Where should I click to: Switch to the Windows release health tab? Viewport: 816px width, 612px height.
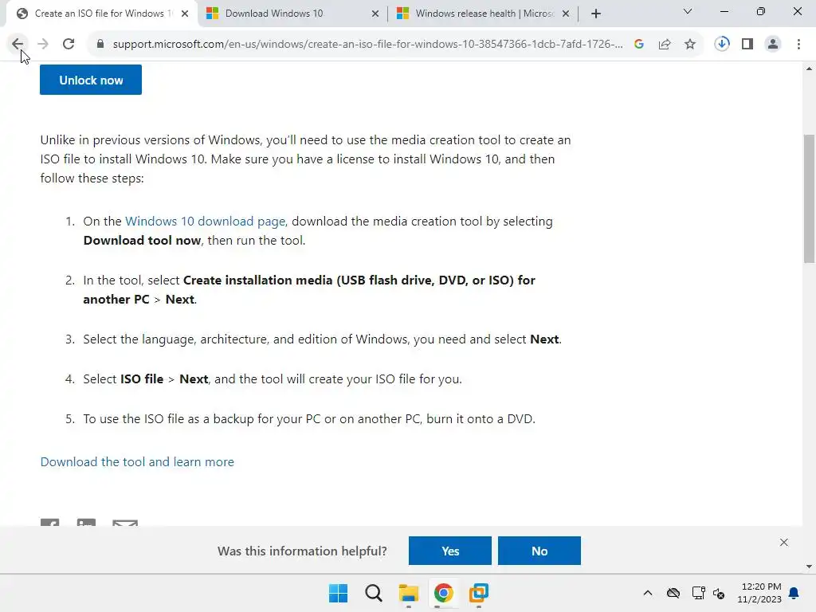click(x=484, y=14)
